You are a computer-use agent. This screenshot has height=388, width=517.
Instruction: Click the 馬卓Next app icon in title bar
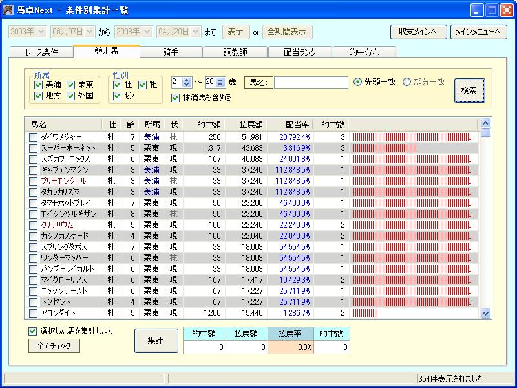pyautogui.click(x=8, y=10)
